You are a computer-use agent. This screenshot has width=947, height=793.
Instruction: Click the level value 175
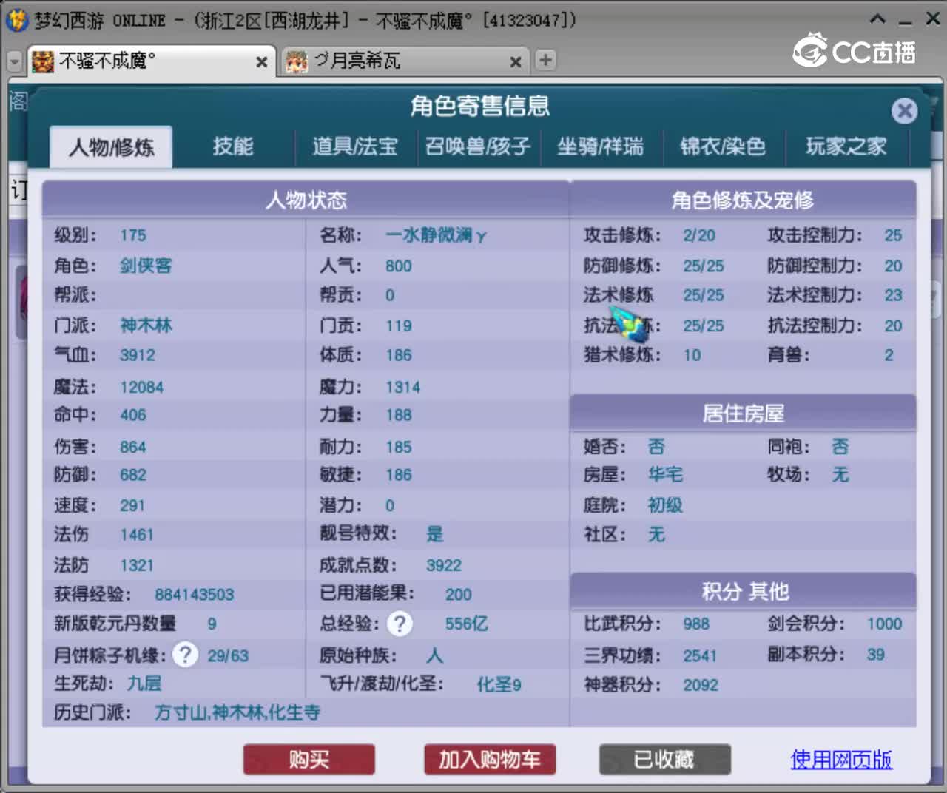pos(133,236)
